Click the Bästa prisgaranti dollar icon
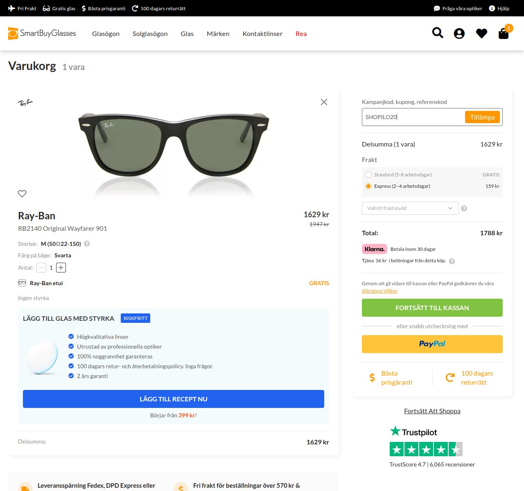524x491 pixels. (84, 8)
